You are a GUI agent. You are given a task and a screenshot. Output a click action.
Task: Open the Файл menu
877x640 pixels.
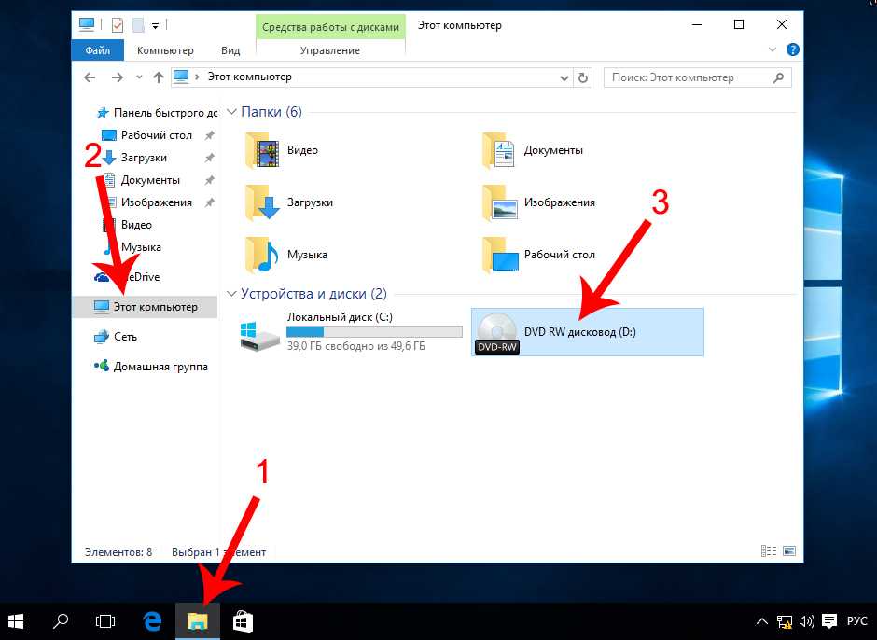coord(98,50)
